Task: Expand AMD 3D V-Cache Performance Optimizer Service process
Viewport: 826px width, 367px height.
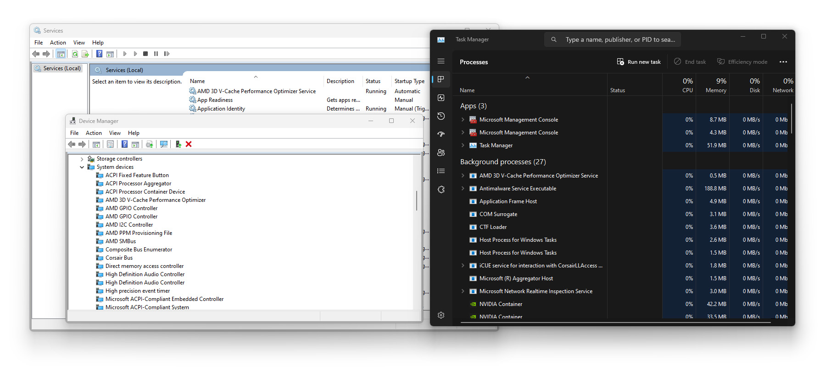Action: (x=463, y=176)
